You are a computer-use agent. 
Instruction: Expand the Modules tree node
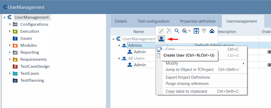tap(10, 45)
